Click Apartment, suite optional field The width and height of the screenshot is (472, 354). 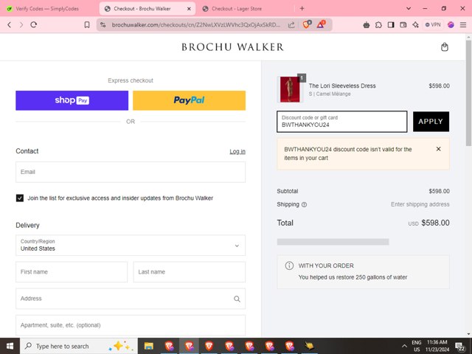click(x=131, y=325)
